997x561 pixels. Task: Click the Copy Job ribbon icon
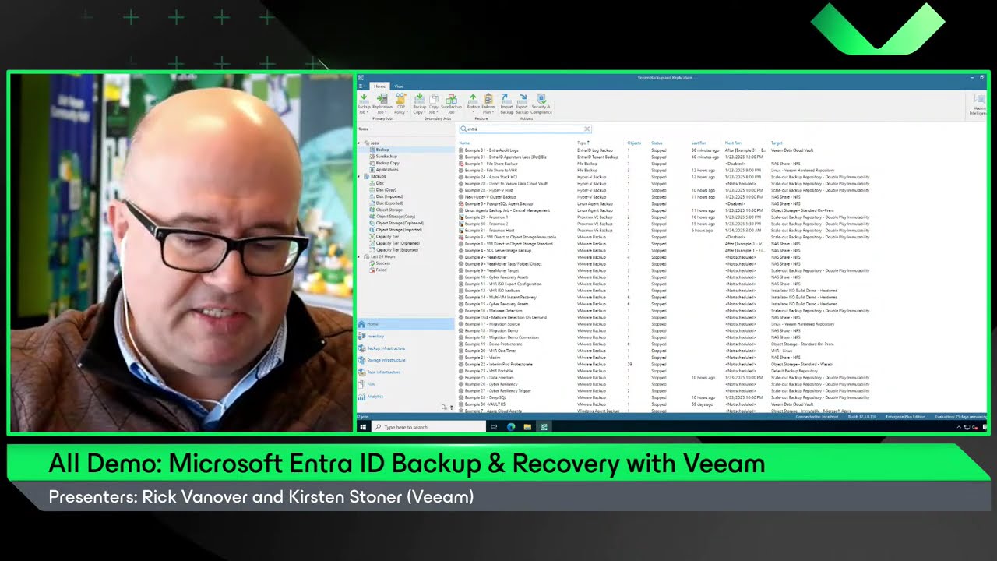coord(434,104)
